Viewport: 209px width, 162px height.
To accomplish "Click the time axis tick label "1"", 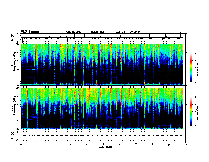I will tap(37, 145).
